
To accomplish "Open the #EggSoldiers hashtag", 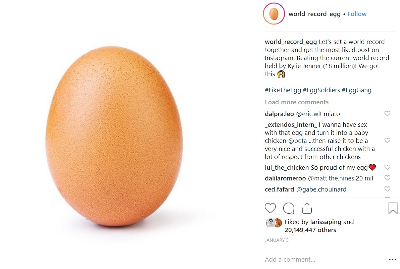I will pos(322,90).
